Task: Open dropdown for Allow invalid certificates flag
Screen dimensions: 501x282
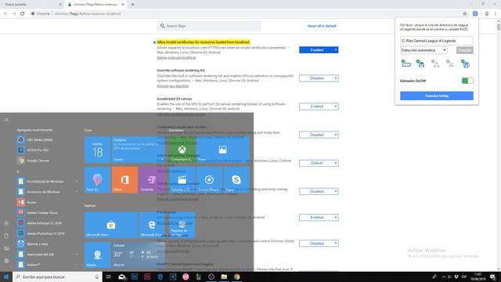Action: (x=319, y=50)
